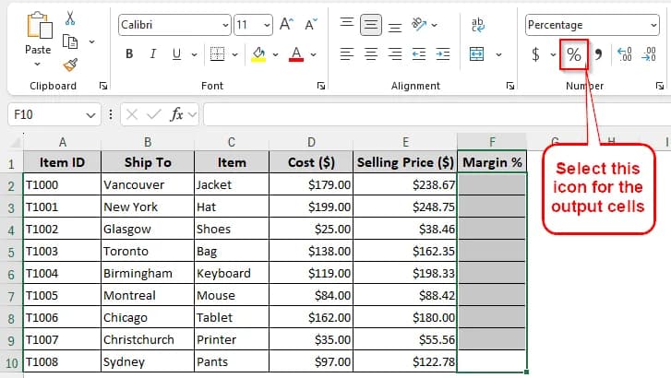The image size is (671, 378).
Task: Click cell containing T1007
Action: pyautogui.click(x=63, y=339)
